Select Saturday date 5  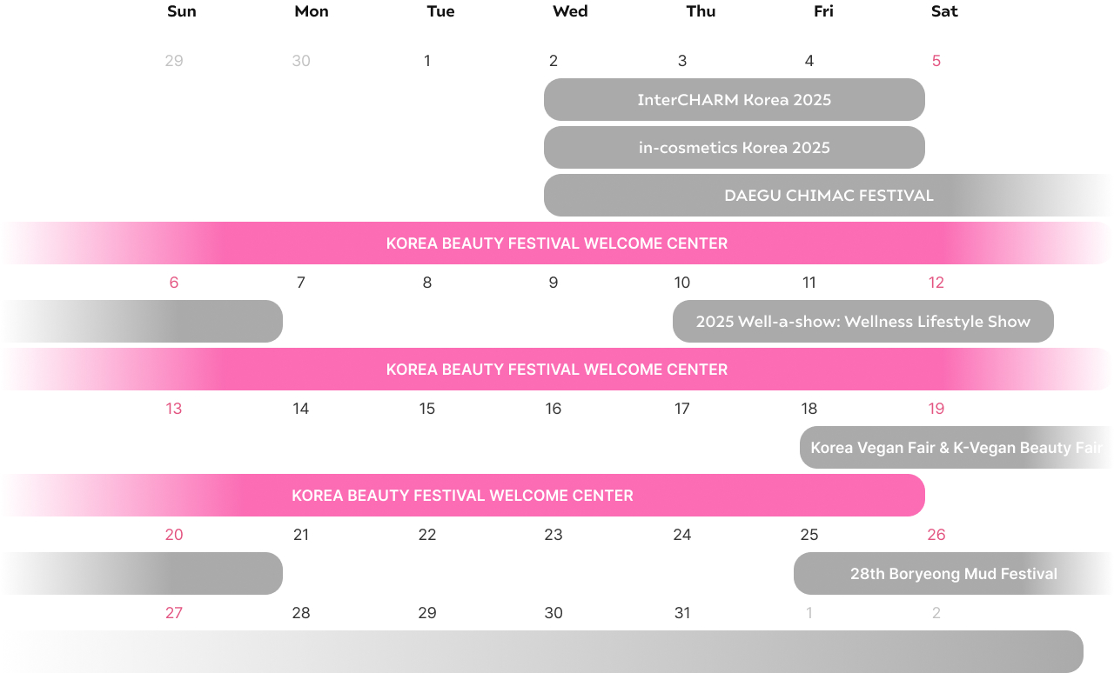[936, 61]
